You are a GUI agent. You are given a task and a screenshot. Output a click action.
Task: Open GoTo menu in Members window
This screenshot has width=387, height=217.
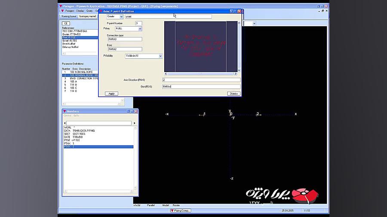[x=76, y=115]
